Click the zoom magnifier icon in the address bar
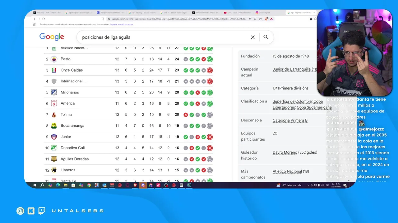The height and width of the screenshot is (223, 398). (x=255, y=19)
